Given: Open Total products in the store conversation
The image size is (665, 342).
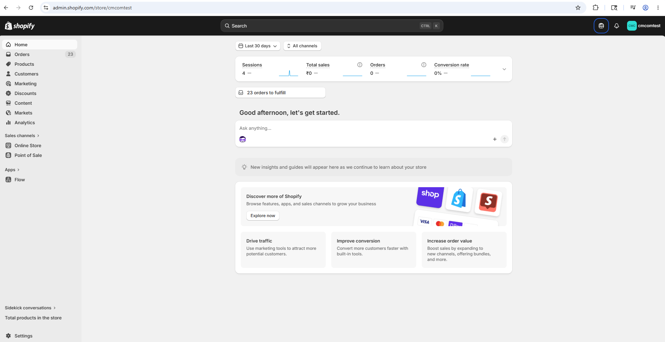Looking at the screenshot, I should pos(33,318).
